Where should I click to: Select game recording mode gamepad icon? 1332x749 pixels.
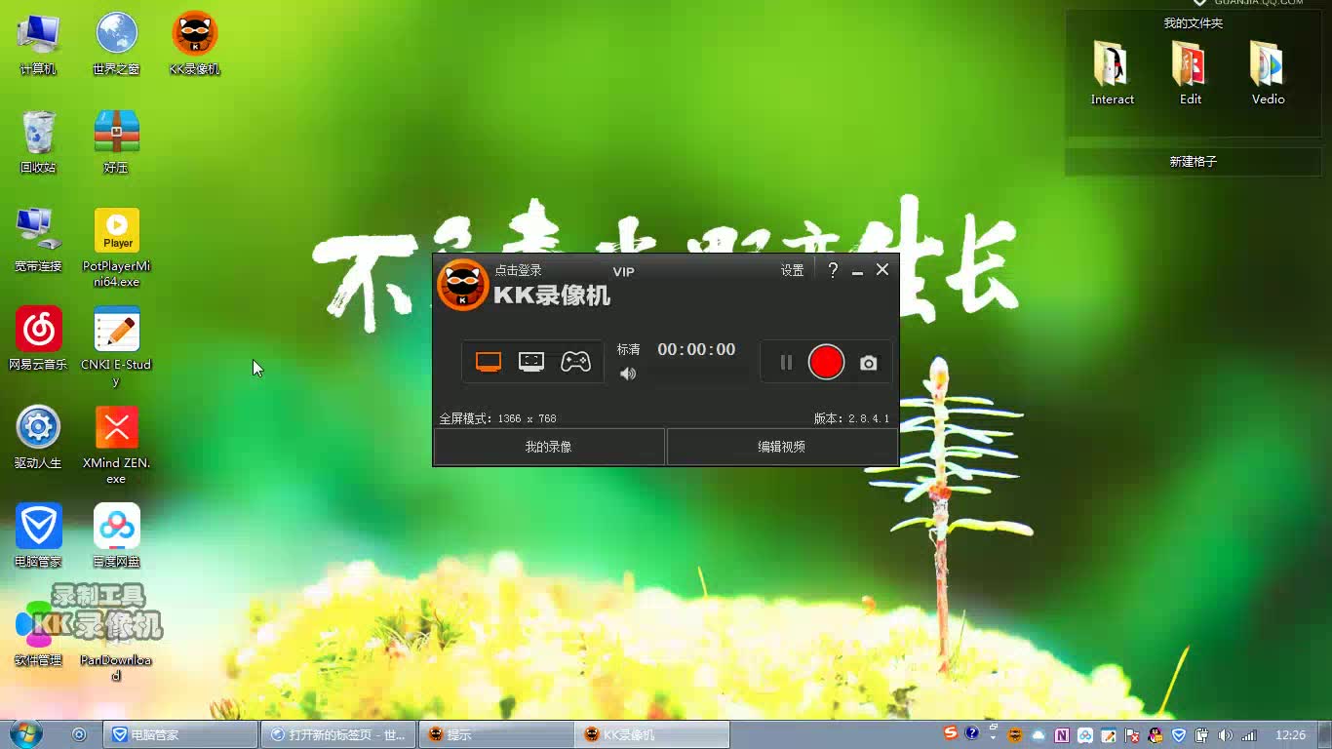575,362
